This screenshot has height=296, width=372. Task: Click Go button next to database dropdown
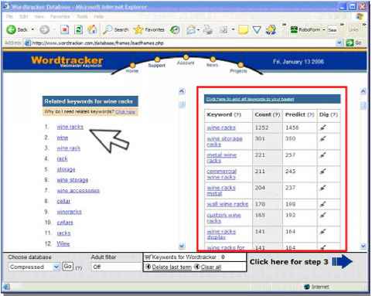point(67,267)
